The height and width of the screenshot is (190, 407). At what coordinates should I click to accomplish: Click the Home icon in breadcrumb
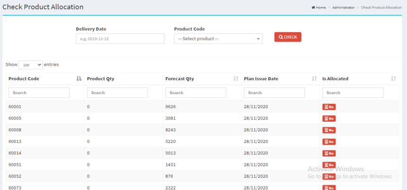(x=313, y=8)
